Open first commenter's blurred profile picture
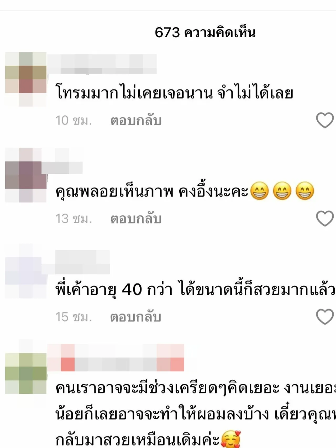The width and height of the screenshot is (336, 448). click(26, 79)
